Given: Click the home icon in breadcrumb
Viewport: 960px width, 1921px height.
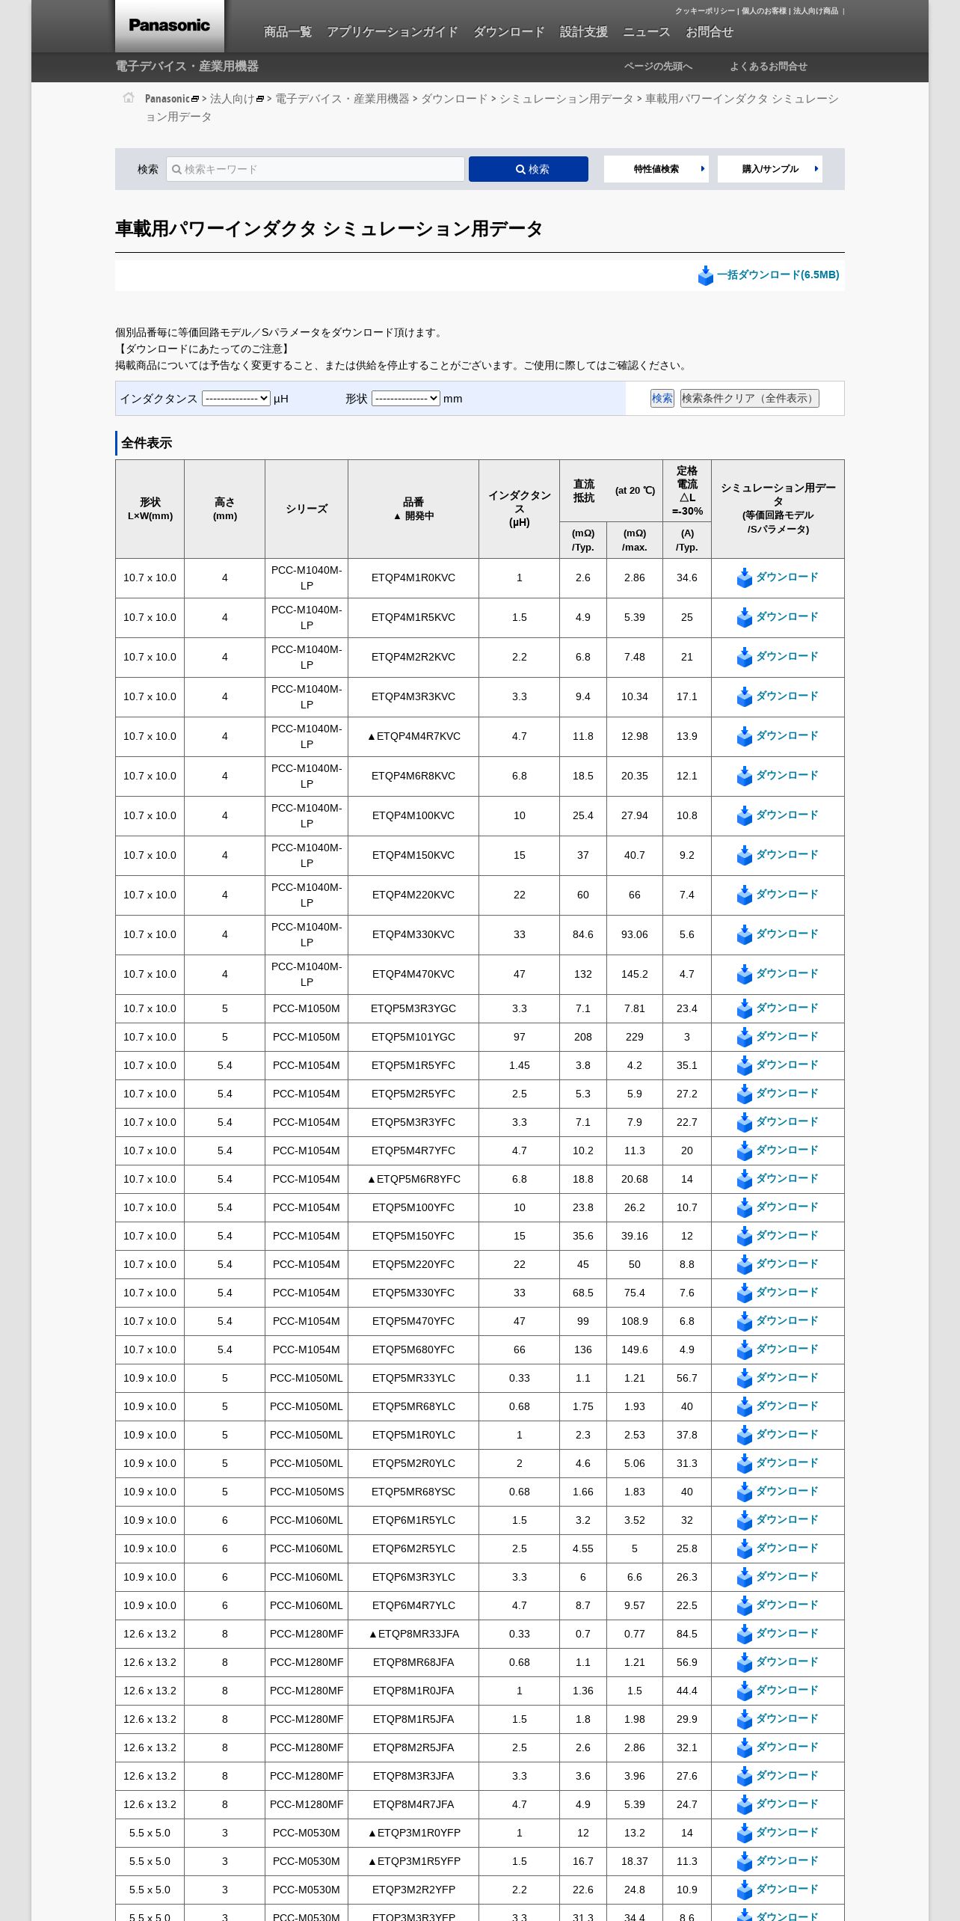Looking at the screenshot, I should click(129, 97).
